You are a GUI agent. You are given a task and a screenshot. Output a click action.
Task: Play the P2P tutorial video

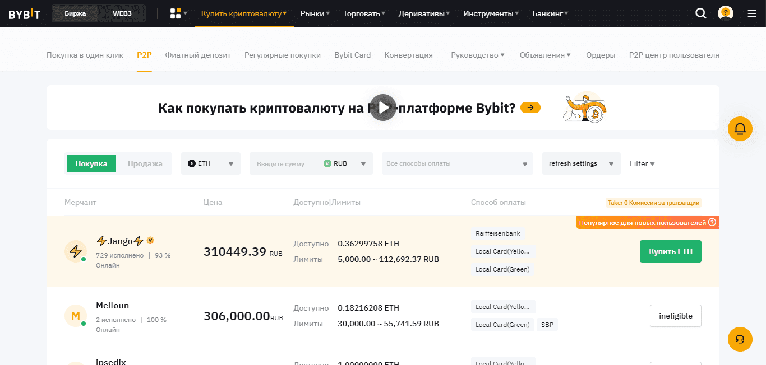click(383, 107)
